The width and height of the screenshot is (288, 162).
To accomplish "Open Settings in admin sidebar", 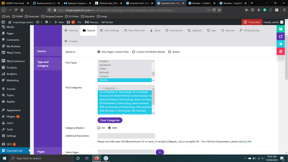I will (x=11, y=136).
